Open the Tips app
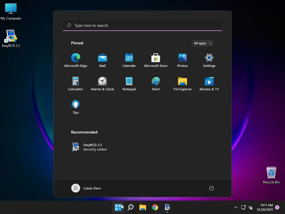 pyautogui.click(x=76, y=107)
